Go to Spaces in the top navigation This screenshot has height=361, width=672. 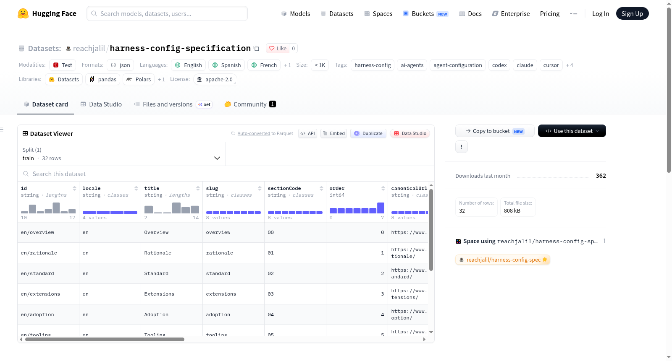(378, 13)
